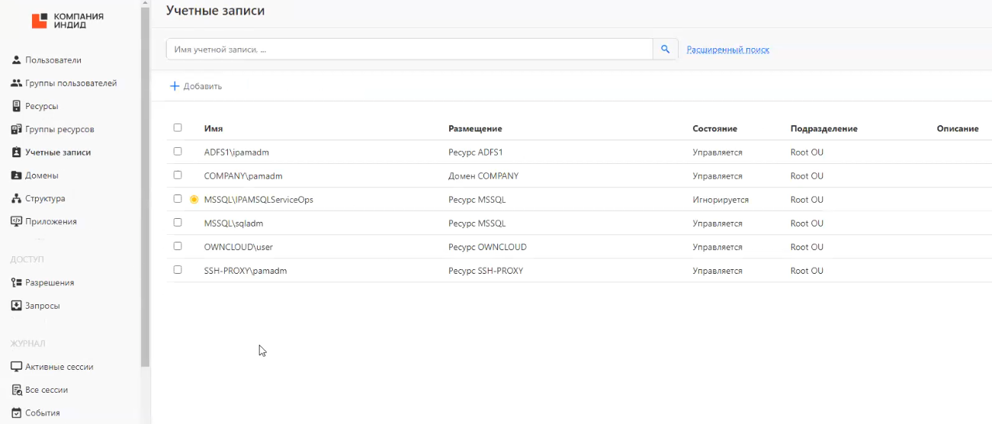Image resolution: width=992 pixels, height=424 pixels.
Task: Check the ADFS1\ipamadm row checkbox
Action: [x=178, y=152]
